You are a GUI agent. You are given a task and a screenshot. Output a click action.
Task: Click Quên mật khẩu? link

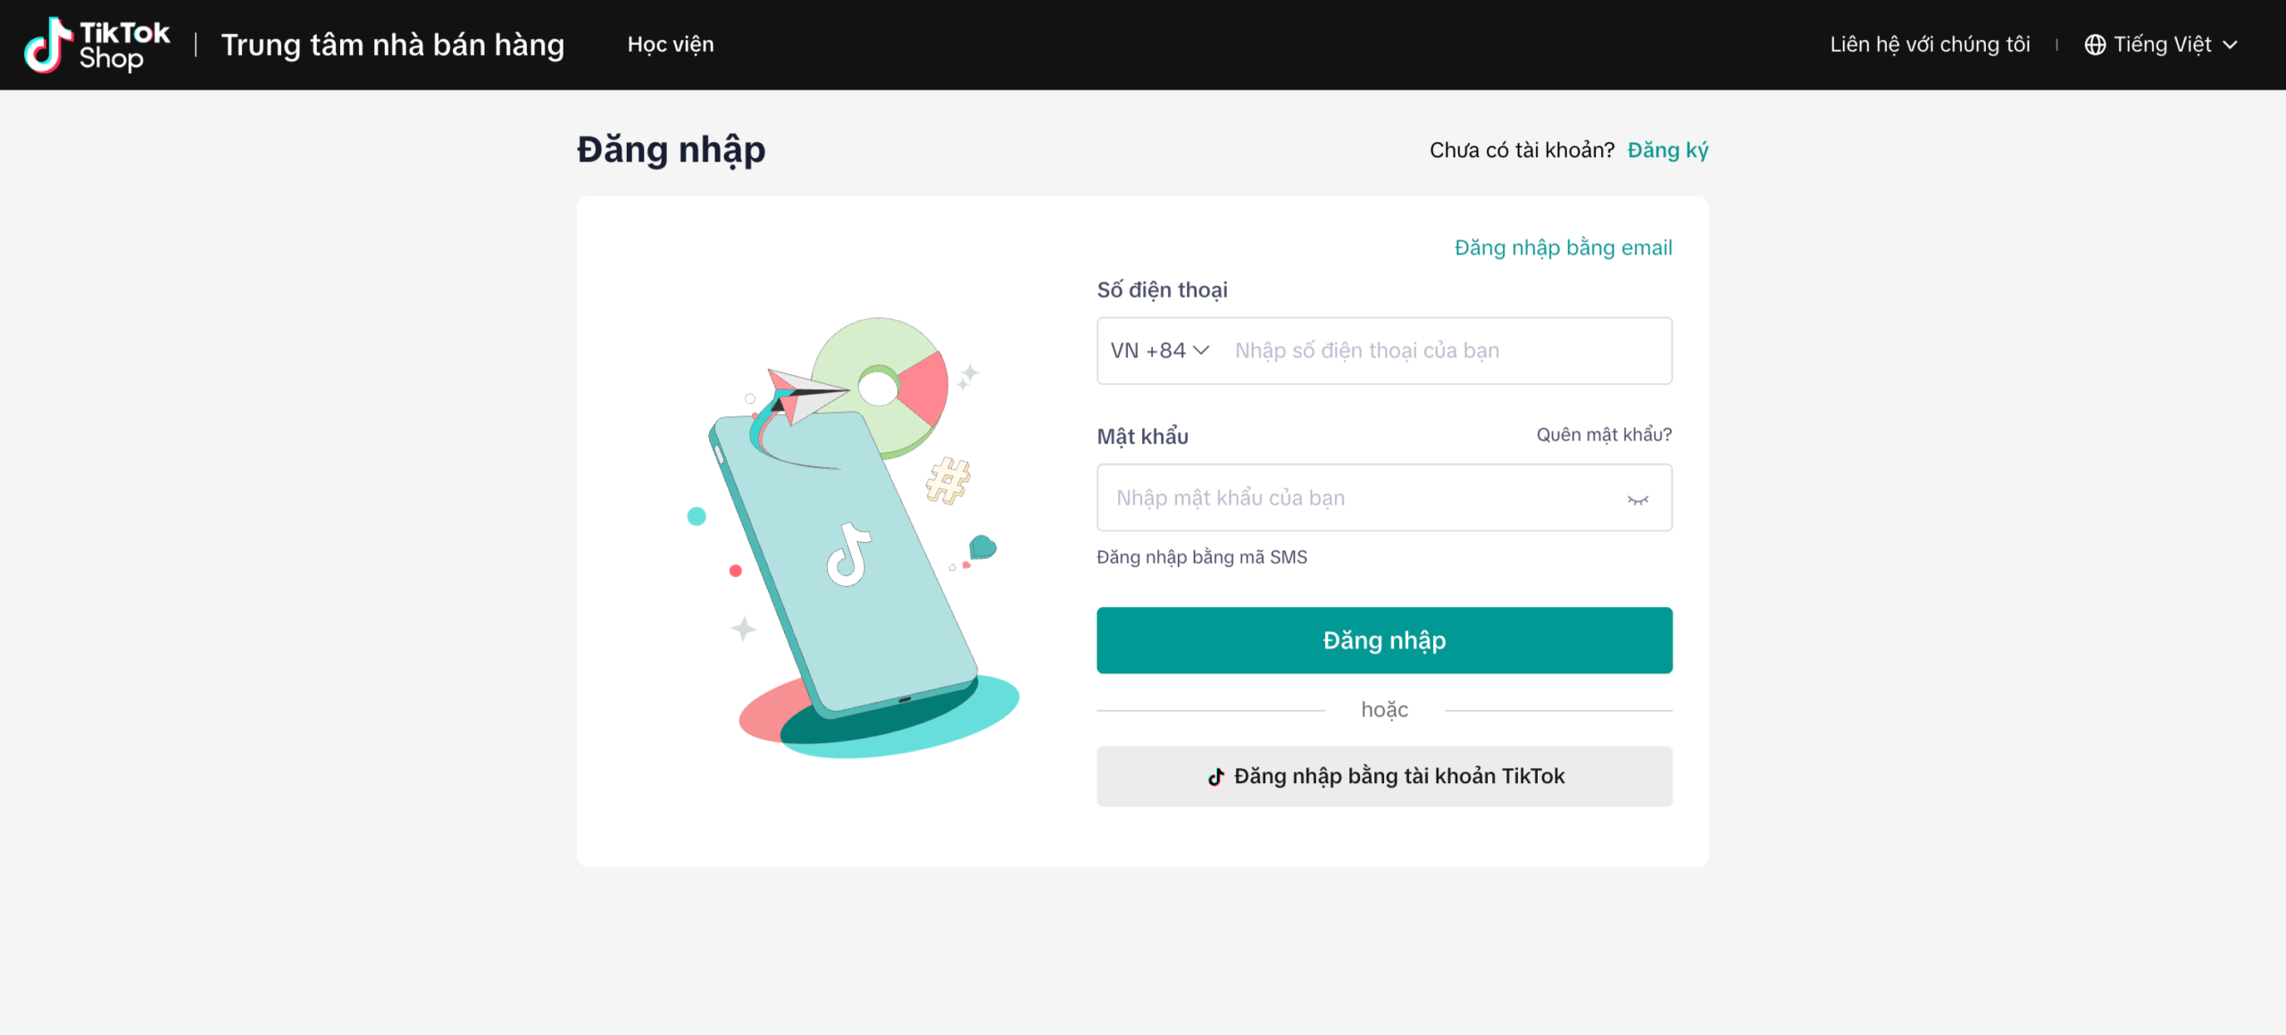(x=1604, y=435)
